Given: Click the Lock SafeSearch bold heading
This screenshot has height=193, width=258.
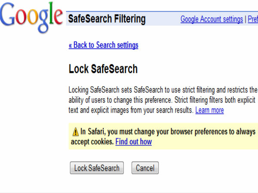Looking at the screenshot, I should 103,69.
